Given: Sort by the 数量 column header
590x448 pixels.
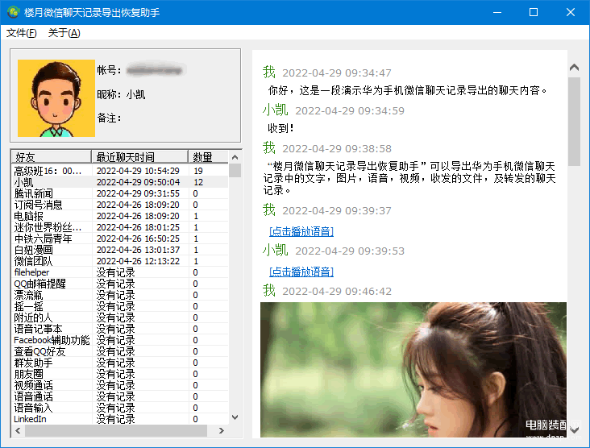Looking at the screenshot, I should click(203, 157).
